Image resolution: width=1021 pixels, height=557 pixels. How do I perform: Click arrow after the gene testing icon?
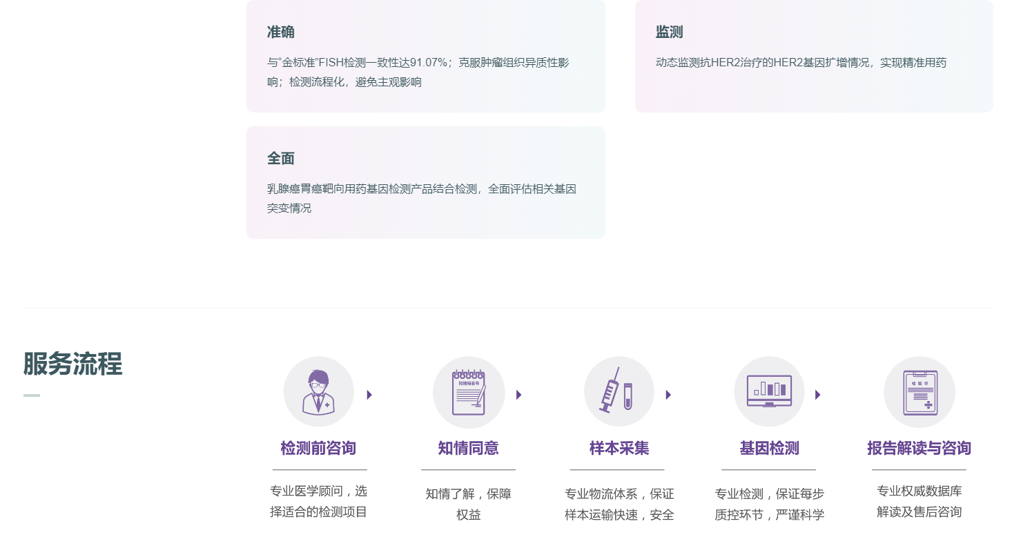(817, 395)
